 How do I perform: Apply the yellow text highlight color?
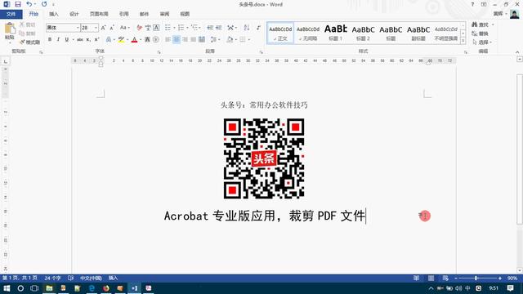click(122, 40)
